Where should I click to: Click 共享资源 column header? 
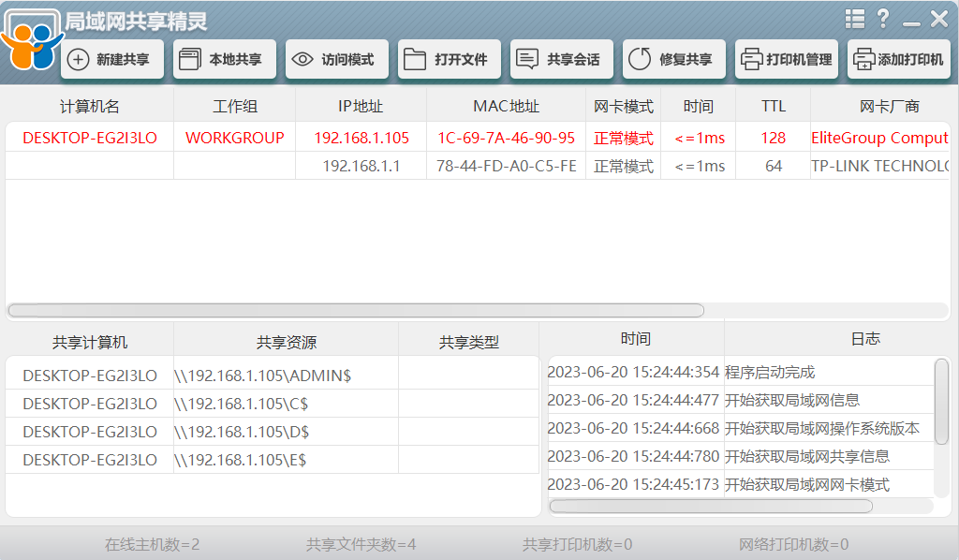[287, 343]
